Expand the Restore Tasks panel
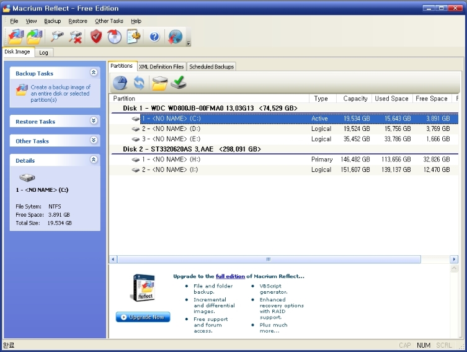 (x=94, y=121)
